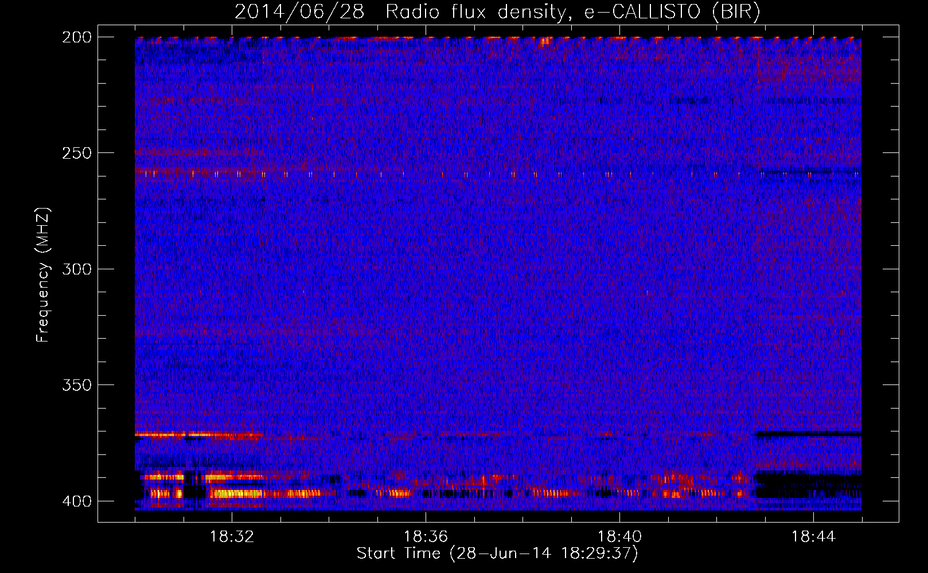
Task: Click the 18:36 time tick label
Action: point(426,537)
